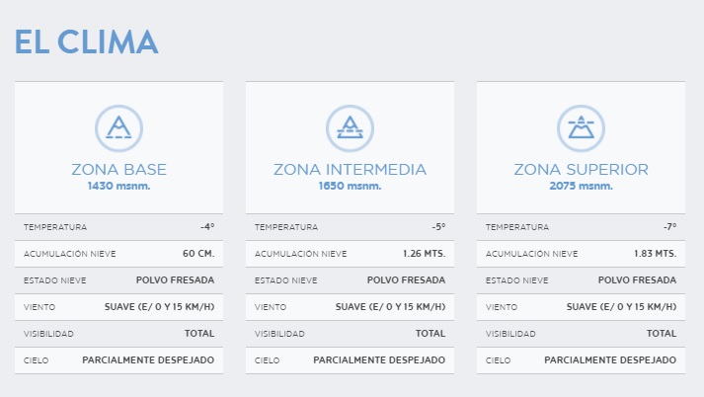This screenshot has height=397, width=704.
Task: Click Estado Nieve row in Zona Base
Action: pyautogui.click(x=118, y=280)
